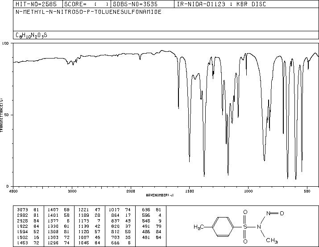The height and width of the screenshot is (247, 319).
Task: Click the 500 x-axis tick label
Action: pos(307,191)
